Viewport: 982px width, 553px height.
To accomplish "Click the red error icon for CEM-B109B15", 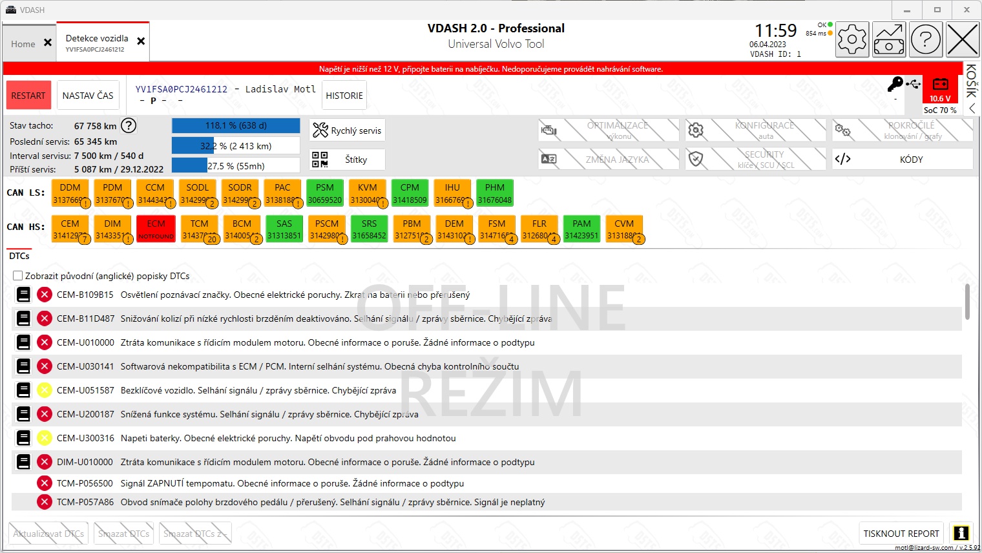I will (x=44, y=295).
